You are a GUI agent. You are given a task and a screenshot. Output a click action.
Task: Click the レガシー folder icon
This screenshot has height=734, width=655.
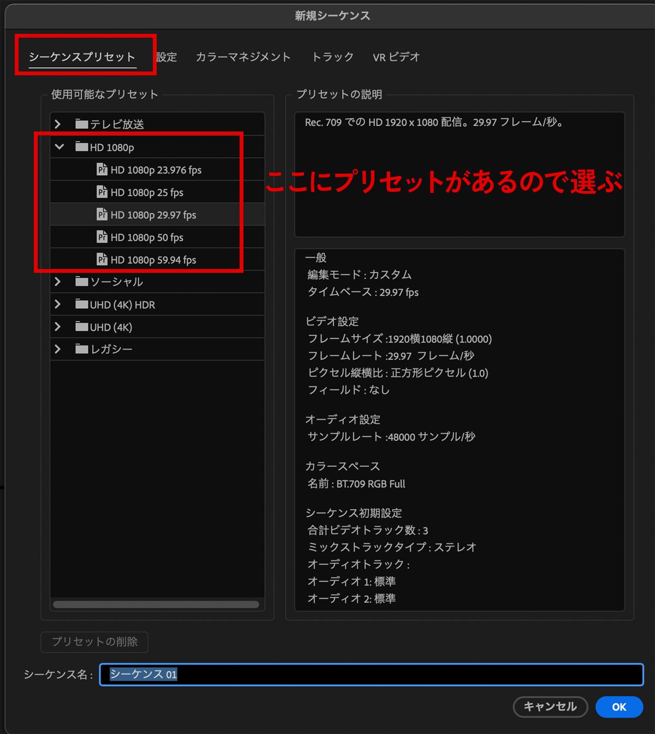(82, 349)
